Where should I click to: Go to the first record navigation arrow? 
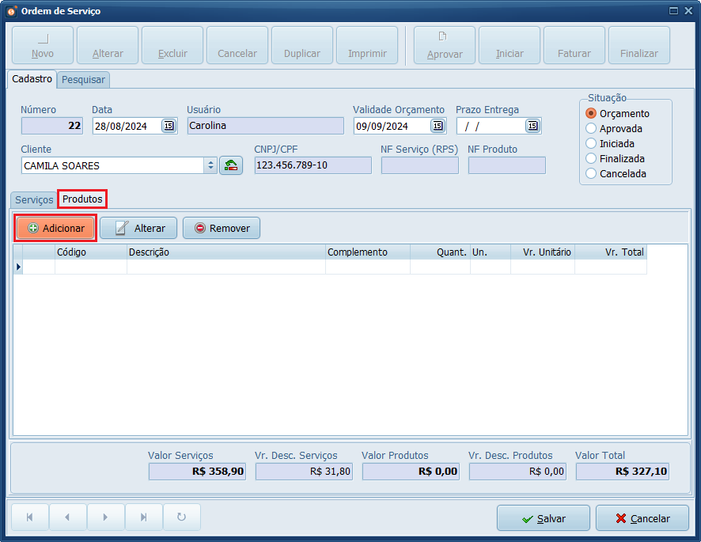[30, 517]
